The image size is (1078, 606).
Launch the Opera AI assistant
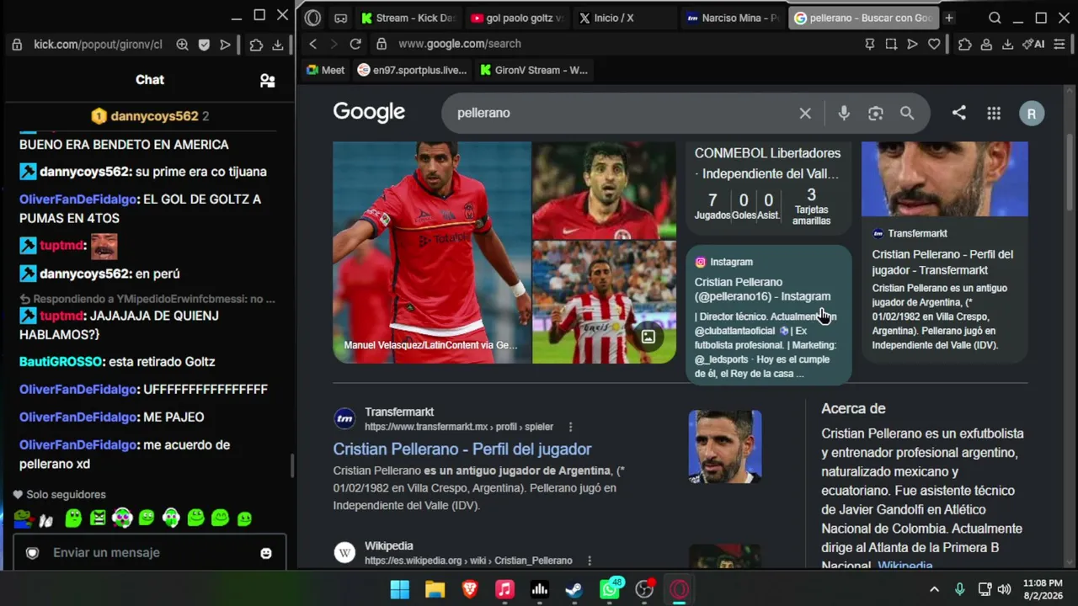1033,44
